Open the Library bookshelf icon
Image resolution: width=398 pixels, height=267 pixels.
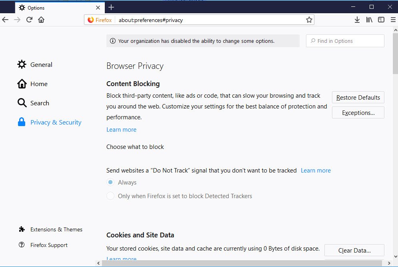tap(369, 20)
